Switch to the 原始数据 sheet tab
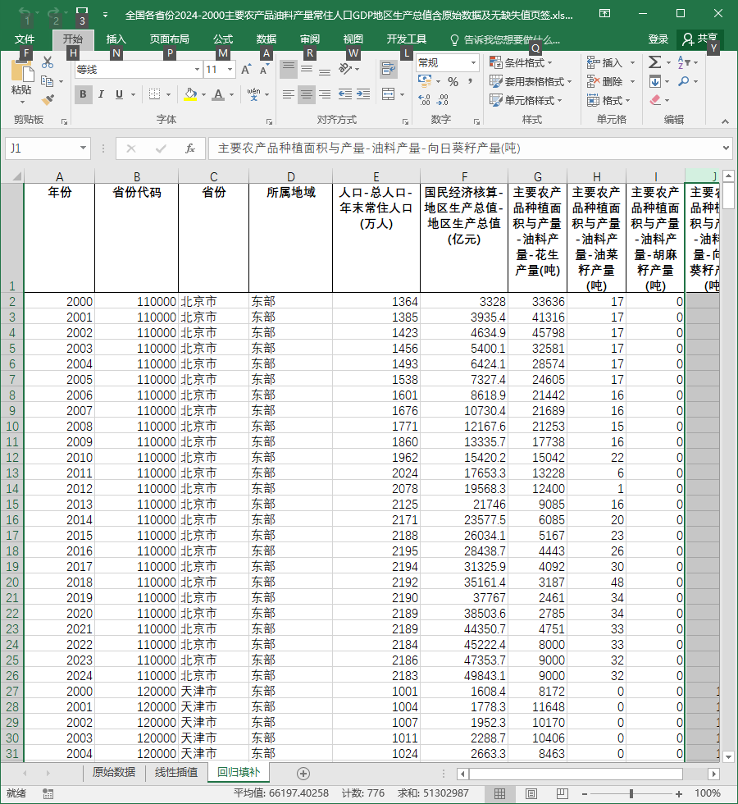Viewport: 738px width, 804px height. click(114, 772)
